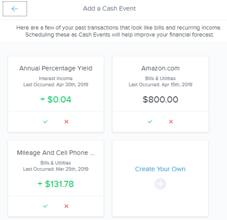The image size is (227, 220).
Task: Click the Add a Cash Event heading
Action: 109,9
